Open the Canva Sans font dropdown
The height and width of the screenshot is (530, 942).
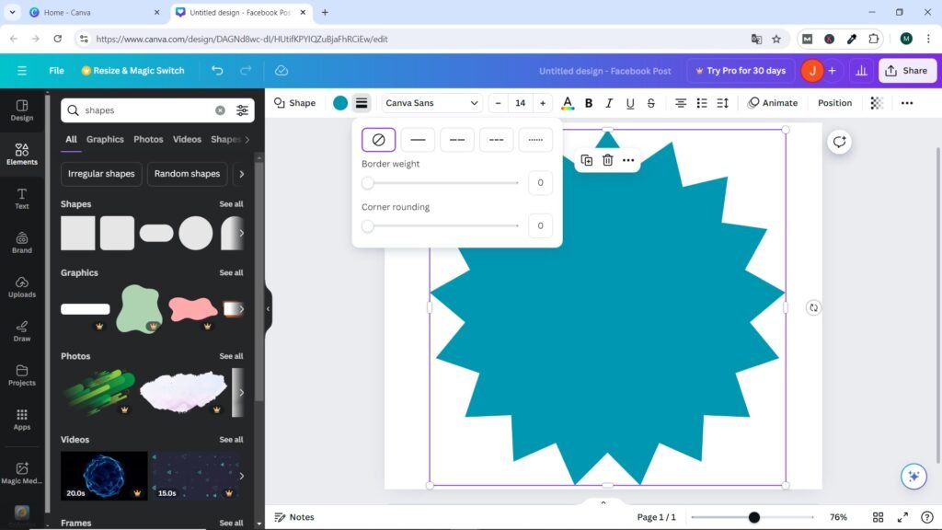coord(431,103)
